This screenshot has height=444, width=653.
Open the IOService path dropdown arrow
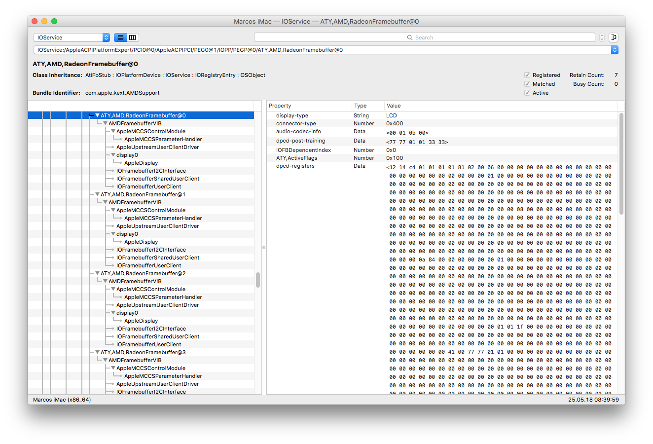coord(615,50)
